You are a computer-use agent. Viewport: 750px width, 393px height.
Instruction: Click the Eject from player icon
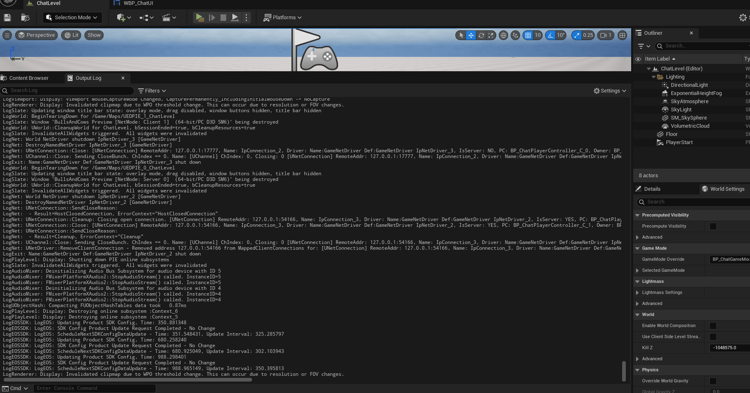[x=235, y=18]
